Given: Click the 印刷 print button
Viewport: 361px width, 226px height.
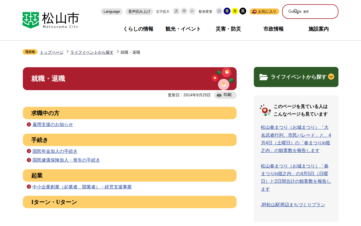Looking at the screenshot, I should click(x=225, y=95).
